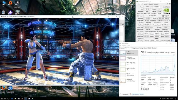This screenshot has height=100, width=178.
Task: Switch to the Users tab
Action: (145, 48)
